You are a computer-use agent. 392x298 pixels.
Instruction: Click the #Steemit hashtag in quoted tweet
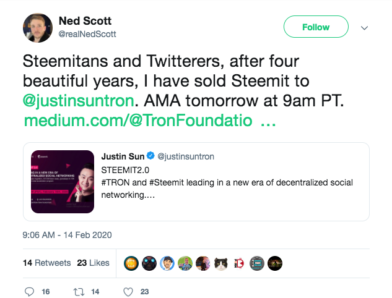coord(167,182)
